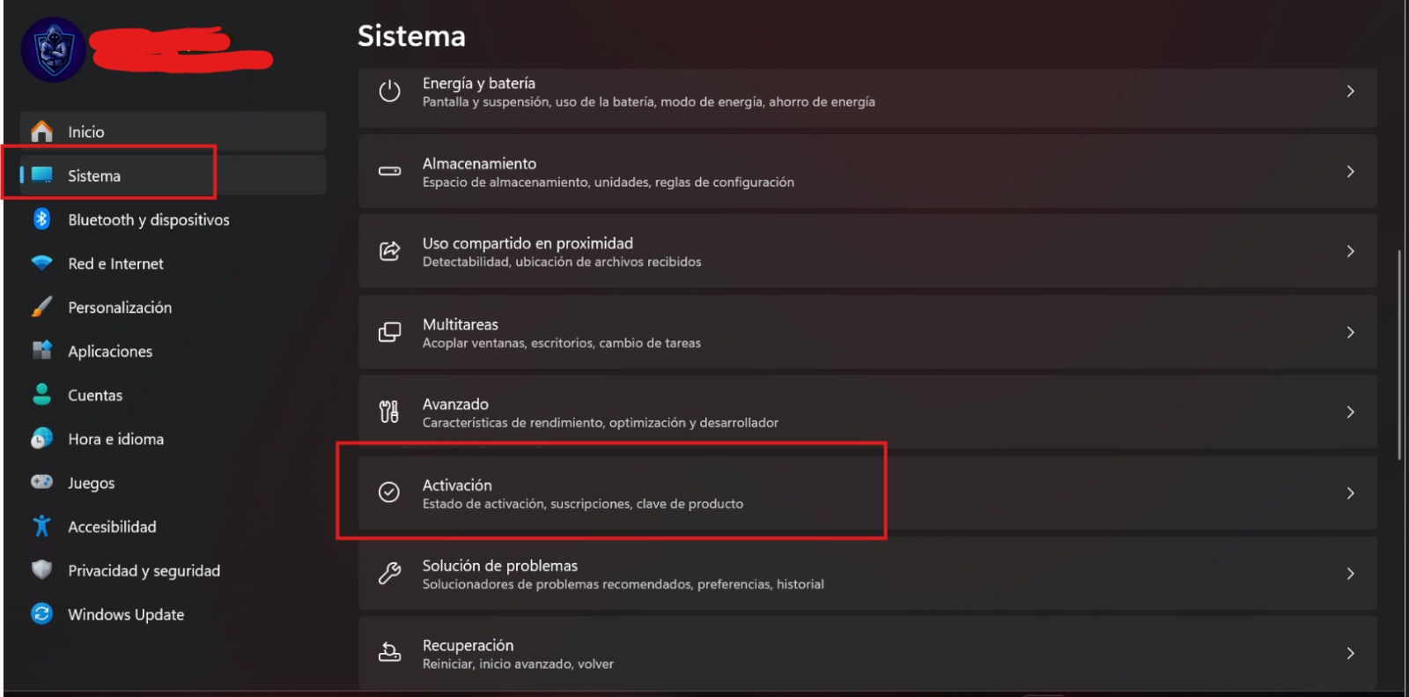Click the user profile avatar picture

pos(53,50)
